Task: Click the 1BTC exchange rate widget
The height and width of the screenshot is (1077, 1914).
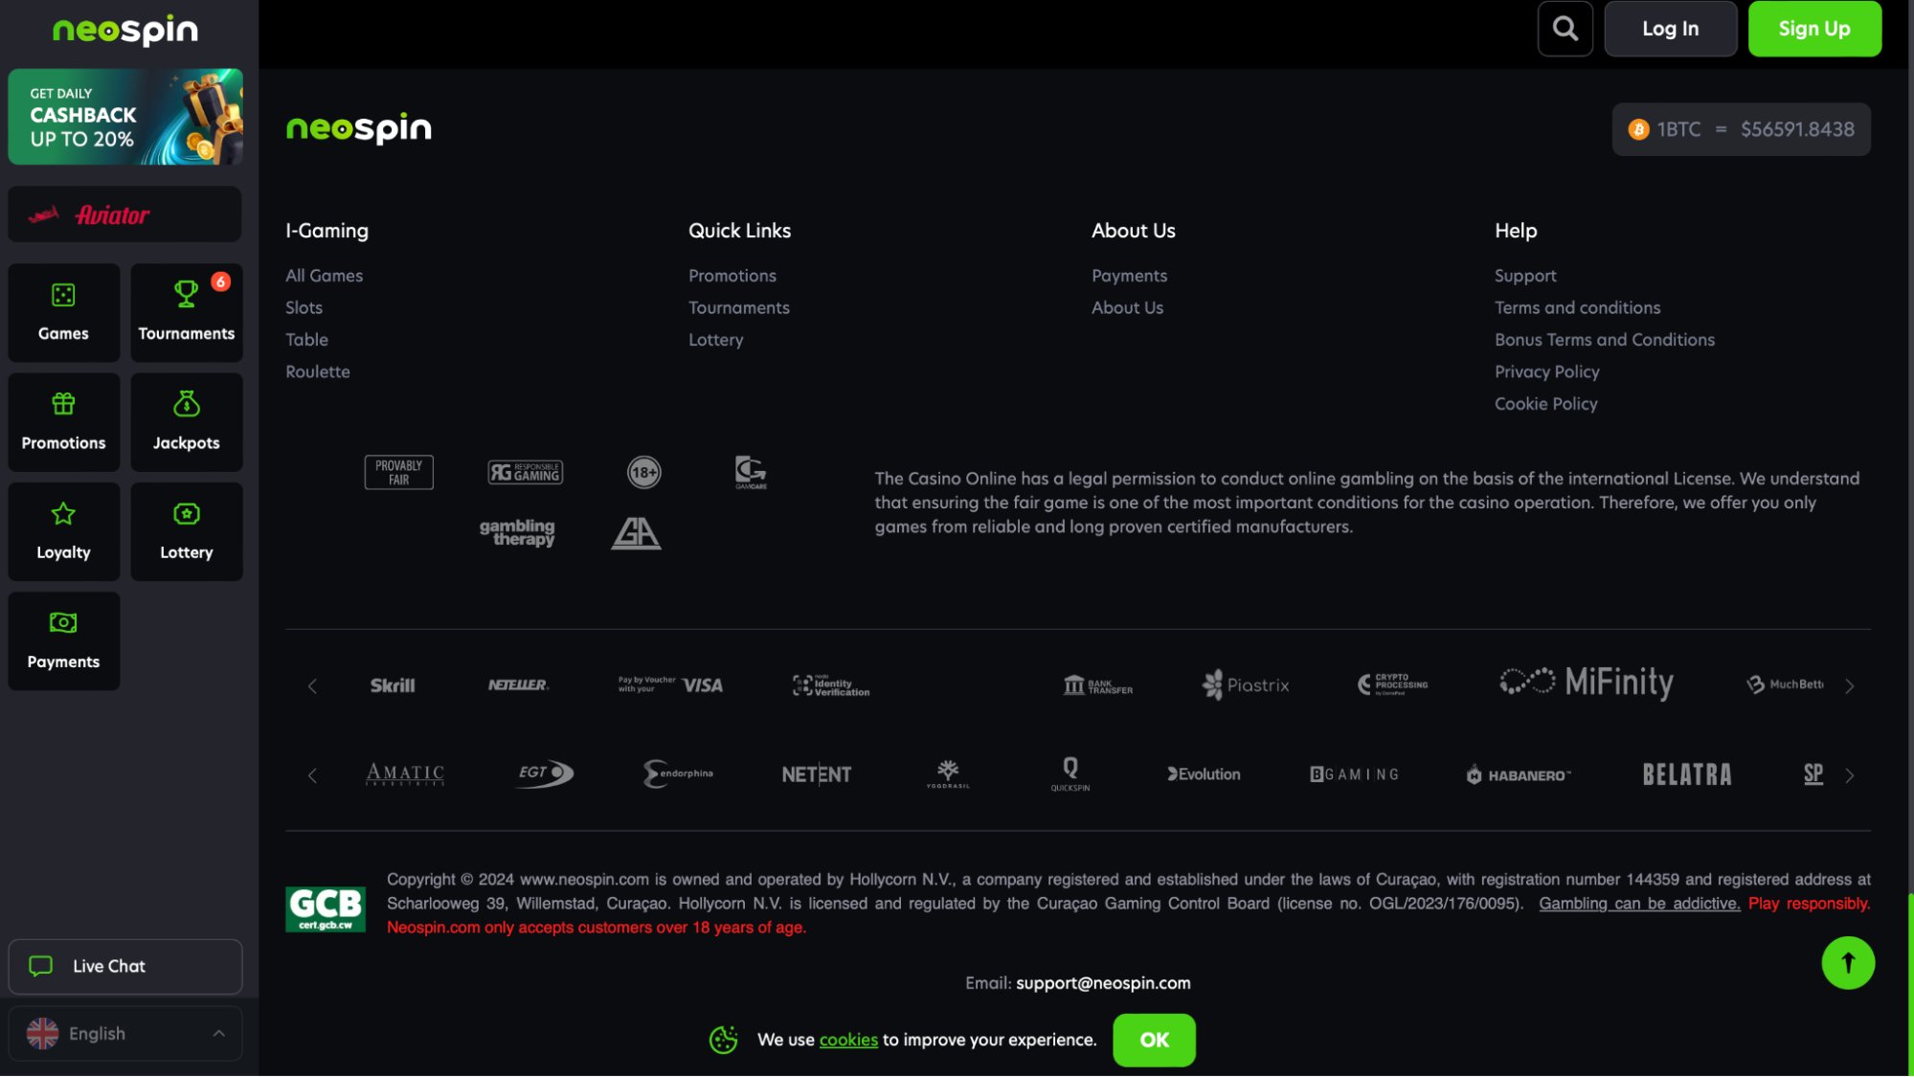Action: click(1741, 129)
